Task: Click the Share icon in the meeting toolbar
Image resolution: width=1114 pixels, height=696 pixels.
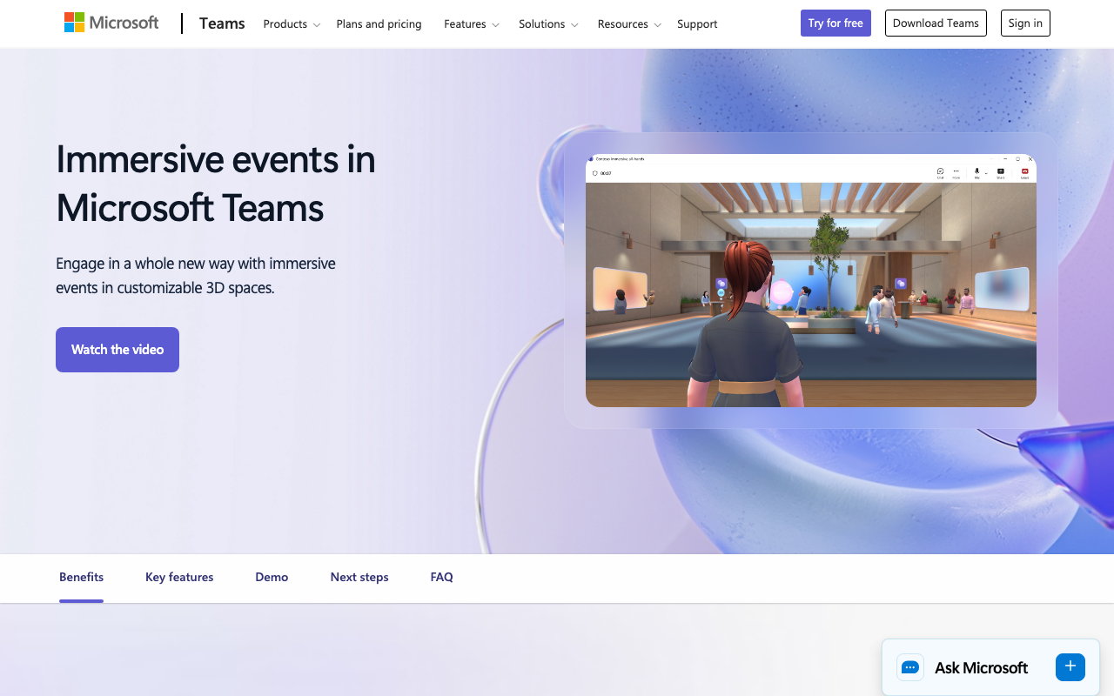Action: coord(1001,171)
